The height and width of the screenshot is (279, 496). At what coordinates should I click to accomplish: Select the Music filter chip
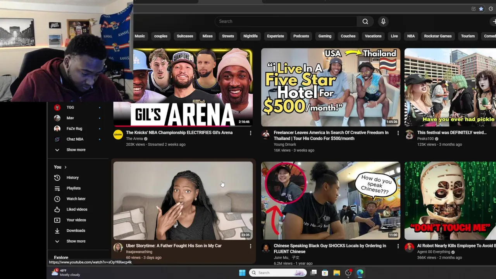[x=139, y=36]
